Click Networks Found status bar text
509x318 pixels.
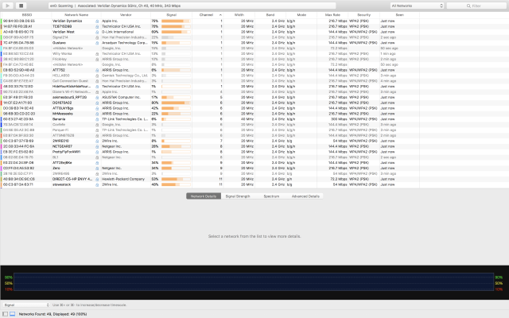[x=52, y=314]
